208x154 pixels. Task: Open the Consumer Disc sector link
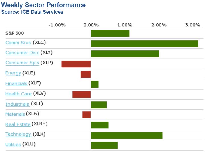tap(22, 53)
